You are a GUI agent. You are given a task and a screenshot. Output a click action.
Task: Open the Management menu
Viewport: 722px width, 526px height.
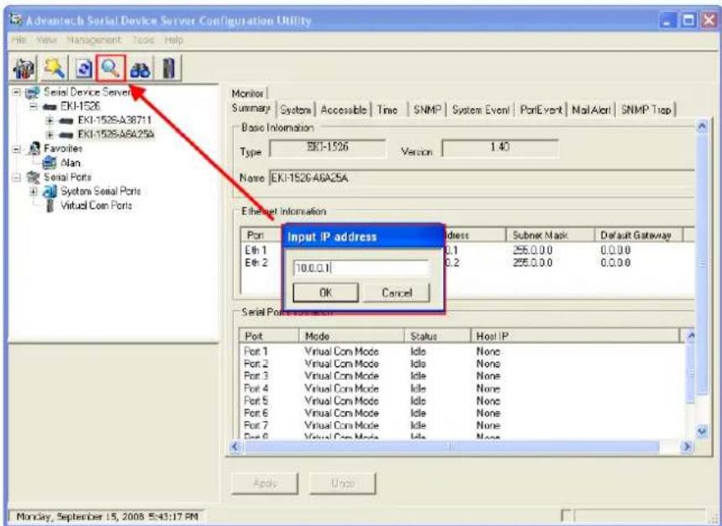tap(93, 40)
